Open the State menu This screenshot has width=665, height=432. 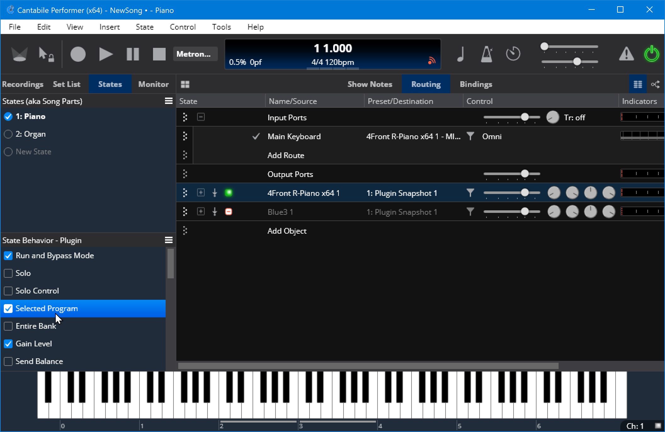[x=145, y=27]
